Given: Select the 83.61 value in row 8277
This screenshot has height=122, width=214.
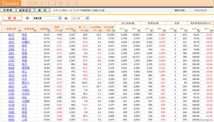Looking at the screenshot, I should tap(196, 35).
